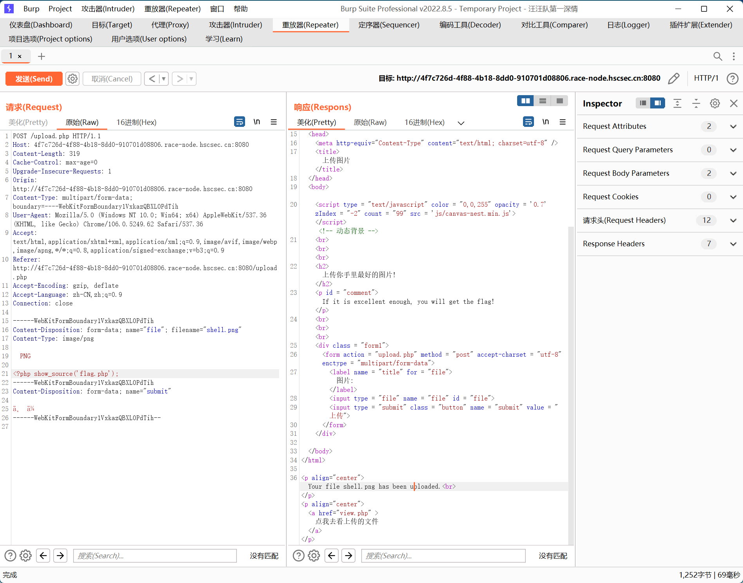Dock Inspector layout left option
Viewport: 743px width, 583px height.
pyautogui.click(x=643, y=103)
